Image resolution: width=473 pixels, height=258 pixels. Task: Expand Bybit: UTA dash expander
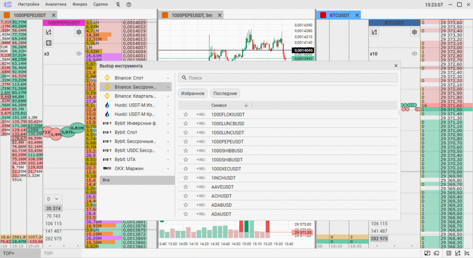tap(168, 159)
